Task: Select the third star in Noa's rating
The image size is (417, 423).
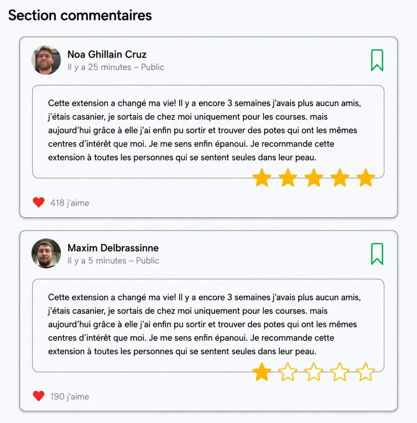Action: click(314, 178)
